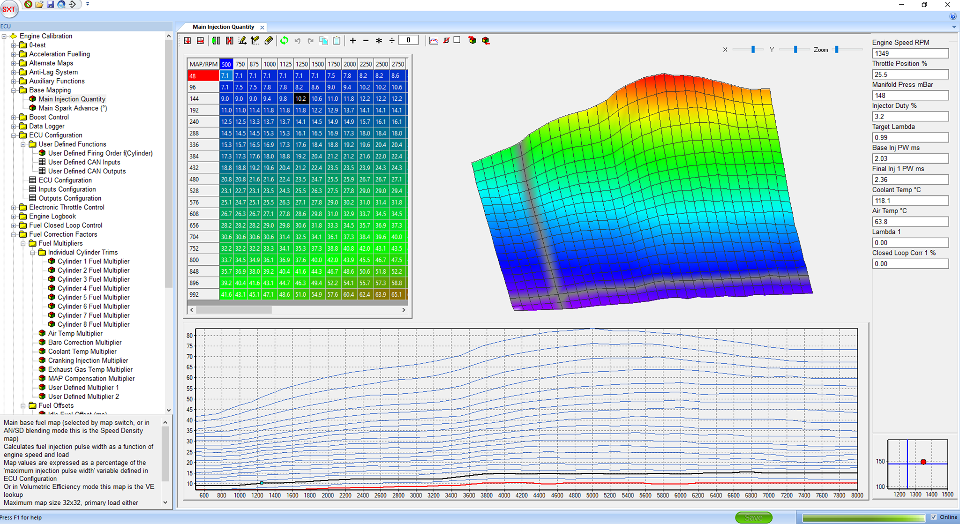This screenshot has height=524, width=960.
Task: Select the horizontal interpolate pencil tool
Action: click(x=242, y=41)
